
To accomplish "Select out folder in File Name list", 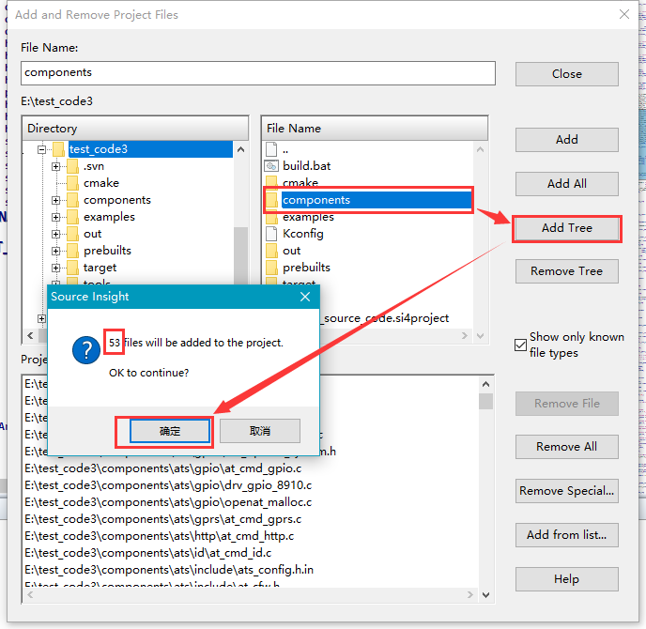I will (x=292, y=251).
